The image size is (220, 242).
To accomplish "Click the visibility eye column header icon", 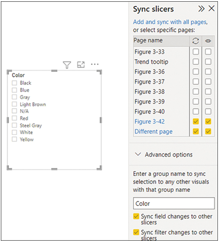I will pos(208,41).
